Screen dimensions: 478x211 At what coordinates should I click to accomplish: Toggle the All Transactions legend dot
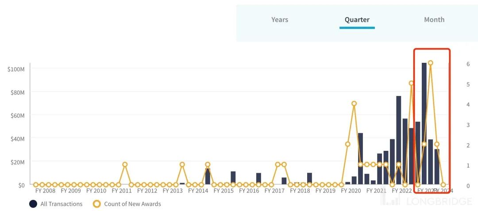coord(33,204)
